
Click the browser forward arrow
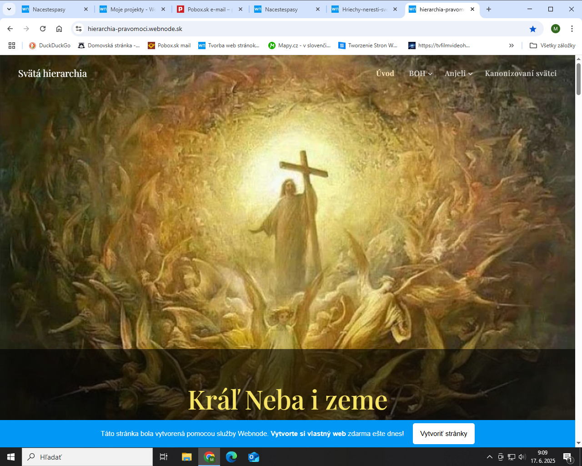(26, 29)
